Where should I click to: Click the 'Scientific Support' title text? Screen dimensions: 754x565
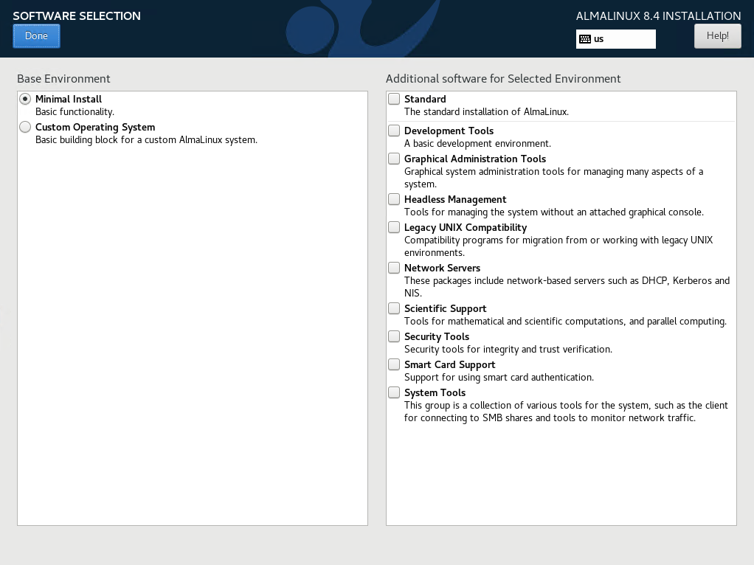pyautogui.click(x=446, y=309)
